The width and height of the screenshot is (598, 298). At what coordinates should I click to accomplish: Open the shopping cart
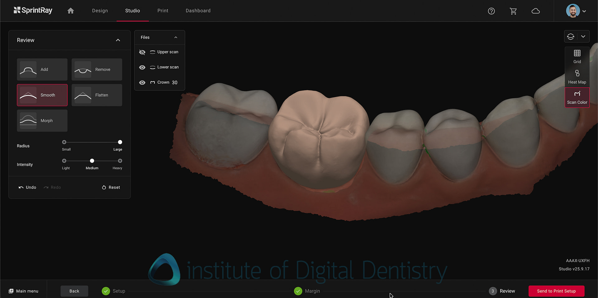tap(513, 11)
